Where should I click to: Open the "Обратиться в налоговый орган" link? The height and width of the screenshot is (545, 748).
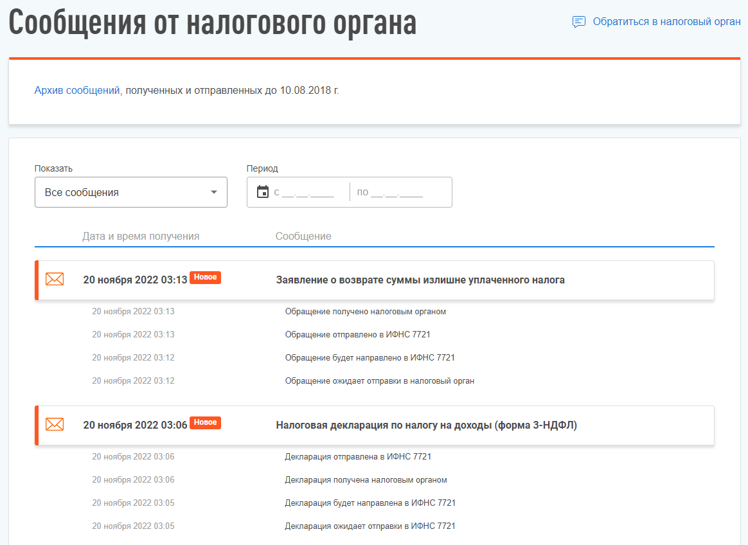click(666, 22)
